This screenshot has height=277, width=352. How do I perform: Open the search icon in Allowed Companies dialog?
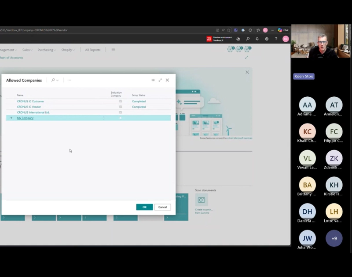coord(53,80)
